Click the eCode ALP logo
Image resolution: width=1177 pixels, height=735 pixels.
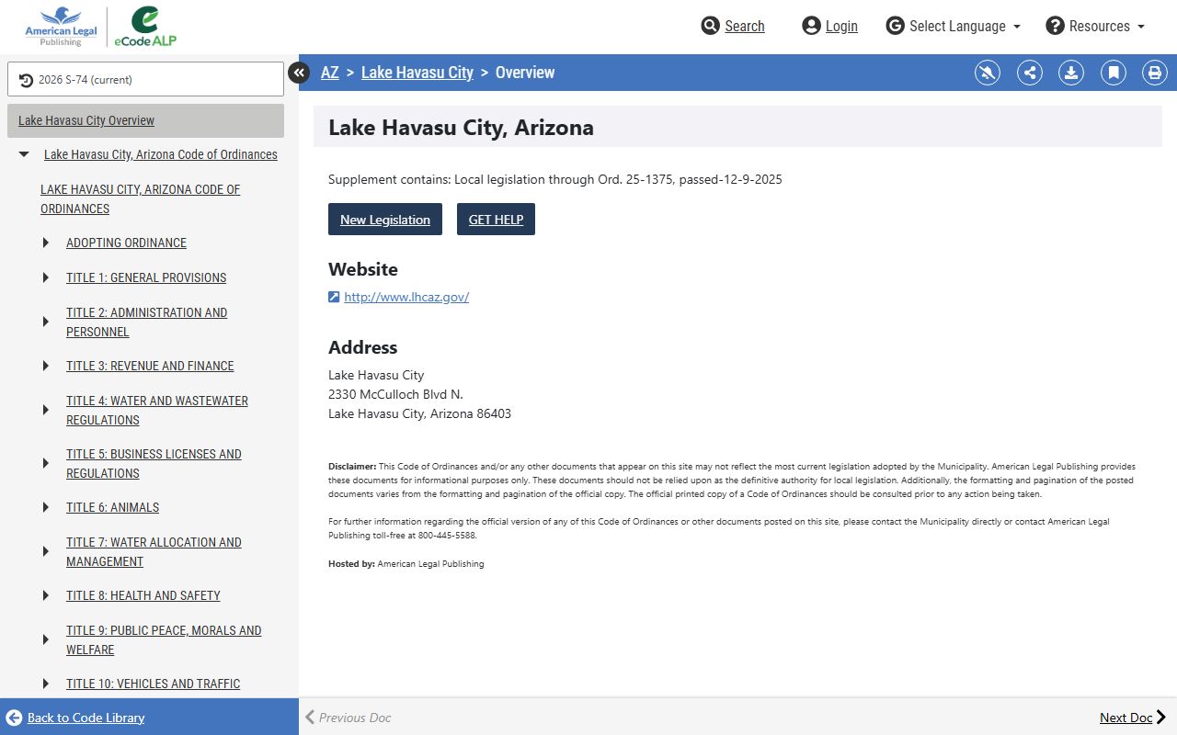(x=145, y=27)
